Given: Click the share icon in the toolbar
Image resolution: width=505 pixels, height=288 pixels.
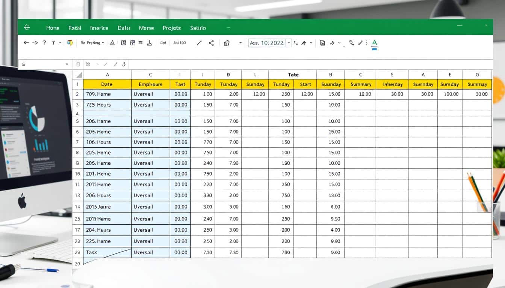Looking at the screenshot, I should [212, 43].
